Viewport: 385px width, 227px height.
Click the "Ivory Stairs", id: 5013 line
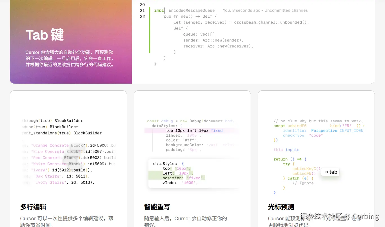(58, 182)
